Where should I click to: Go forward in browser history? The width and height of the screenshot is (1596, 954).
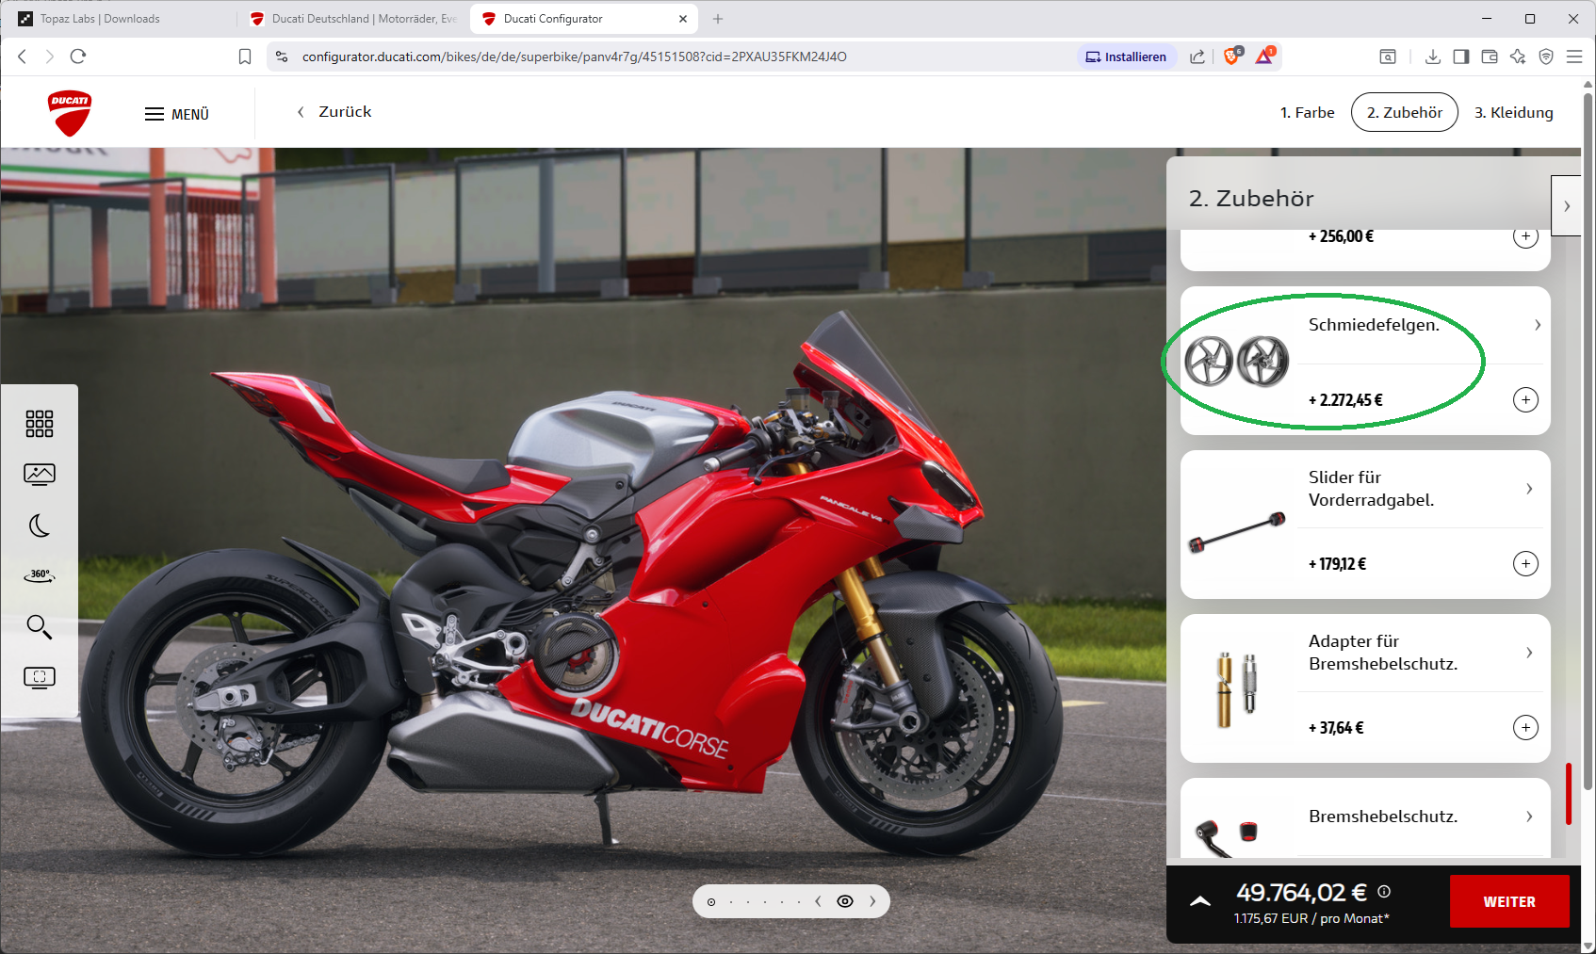(50, 57)
